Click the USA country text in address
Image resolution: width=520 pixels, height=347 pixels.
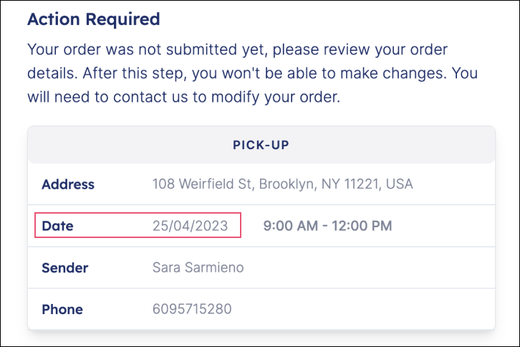400,184
